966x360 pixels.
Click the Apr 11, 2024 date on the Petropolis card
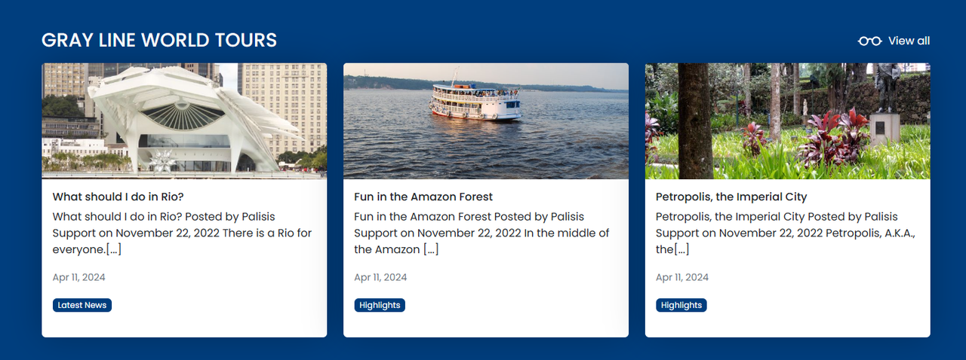pyautogui.click(x=683, y=277)
